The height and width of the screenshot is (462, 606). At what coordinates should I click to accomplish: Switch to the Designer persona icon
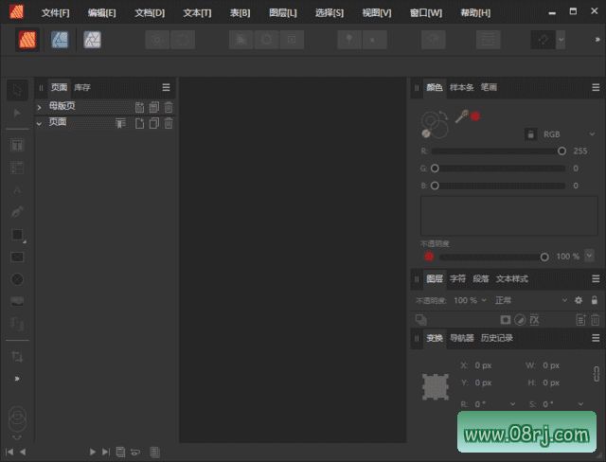(x=60, y=40)
